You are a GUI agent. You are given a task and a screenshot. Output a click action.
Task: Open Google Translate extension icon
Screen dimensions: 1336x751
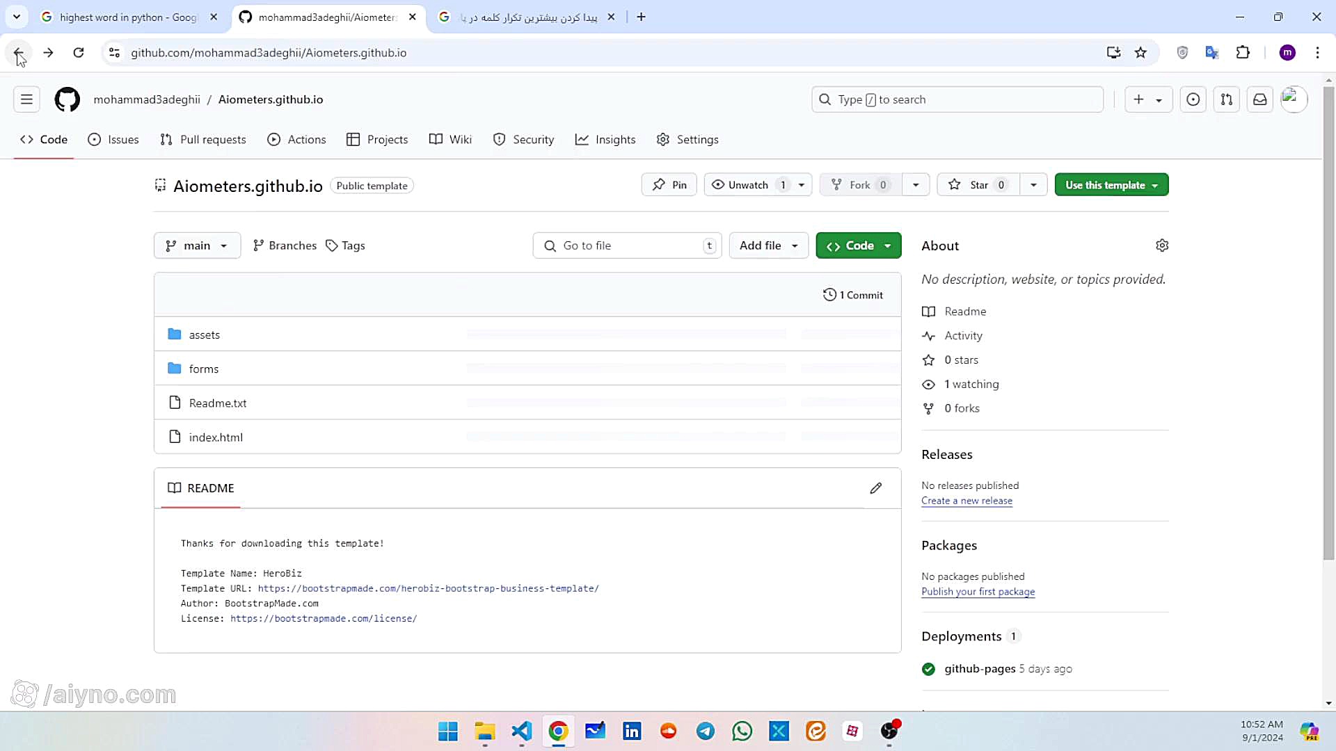[x=1212, y=53]
